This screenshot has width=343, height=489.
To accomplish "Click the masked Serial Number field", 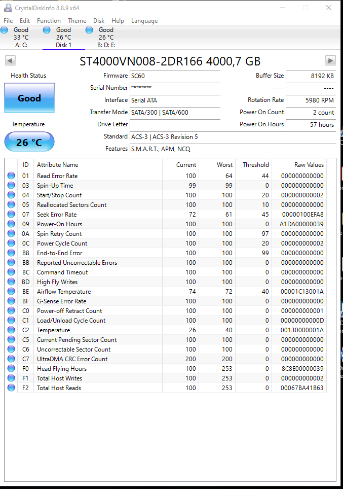I will point(175,88).
